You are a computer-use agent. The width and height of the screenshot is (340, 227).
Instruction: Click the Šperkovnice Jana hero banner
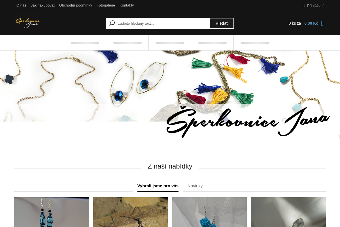coord(170,95)
